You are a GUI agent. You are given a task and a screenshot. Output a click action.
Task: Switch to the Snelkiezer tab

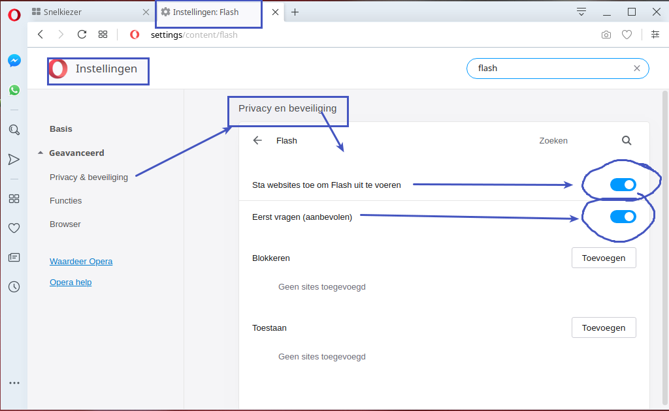[x=91, y=12]
